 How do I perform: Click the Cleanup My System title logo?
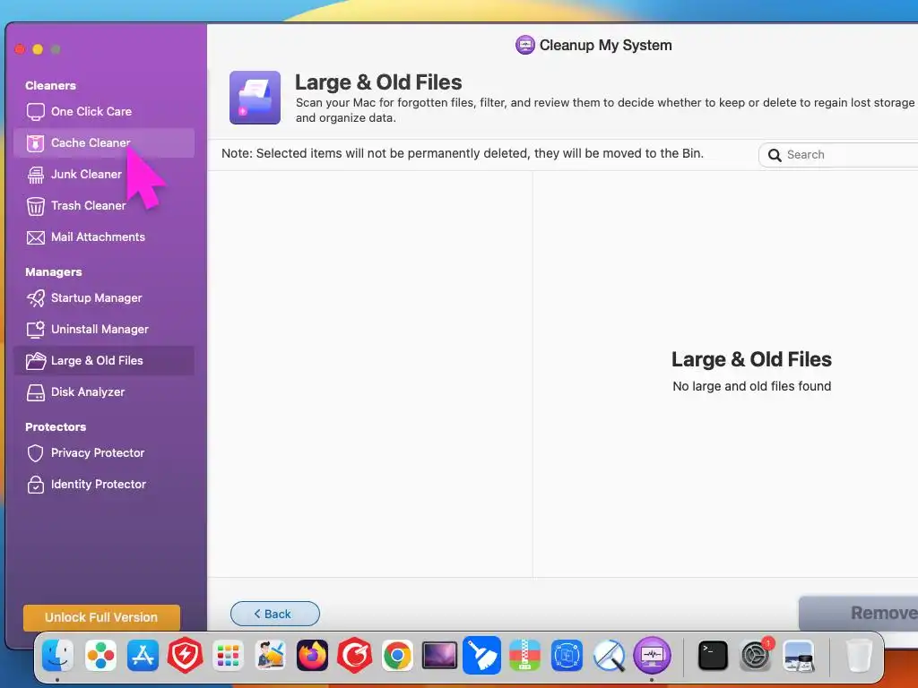pyautogui.click(x=525, y=45)
